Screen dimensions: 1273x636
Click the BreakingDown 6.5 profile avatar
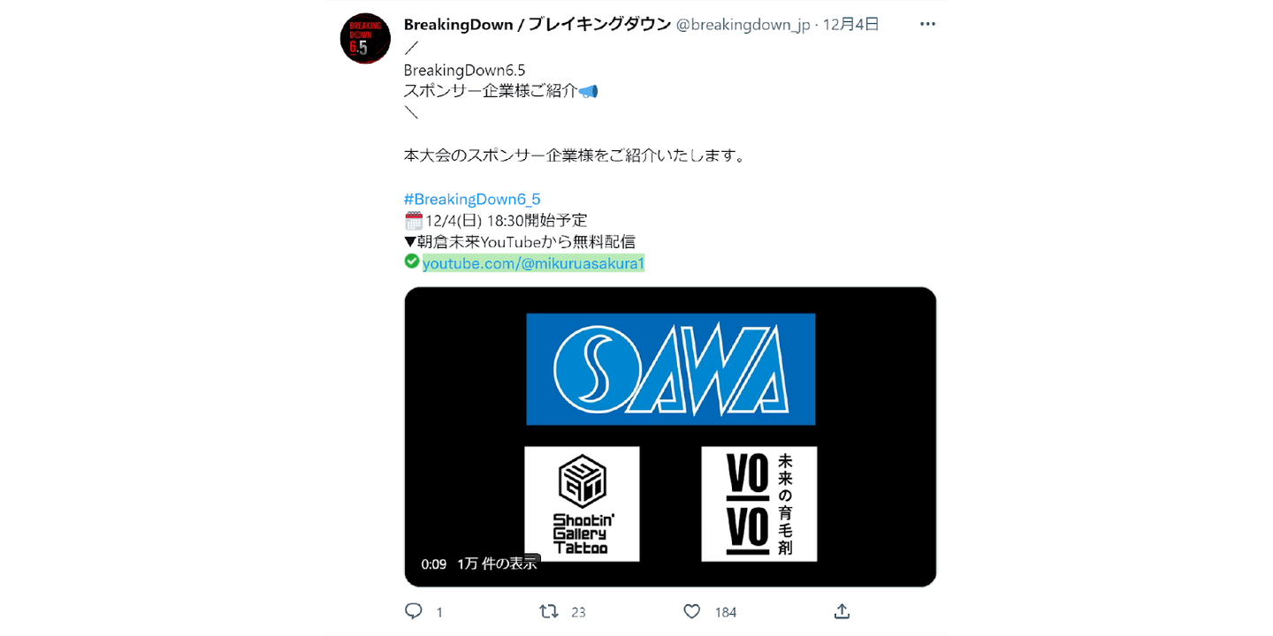365,38
